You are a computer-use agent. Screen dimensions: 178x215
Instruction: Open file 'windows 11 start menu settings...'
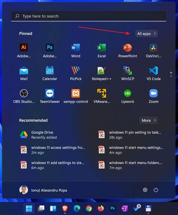pyautogui.click(x=130, y=150)
